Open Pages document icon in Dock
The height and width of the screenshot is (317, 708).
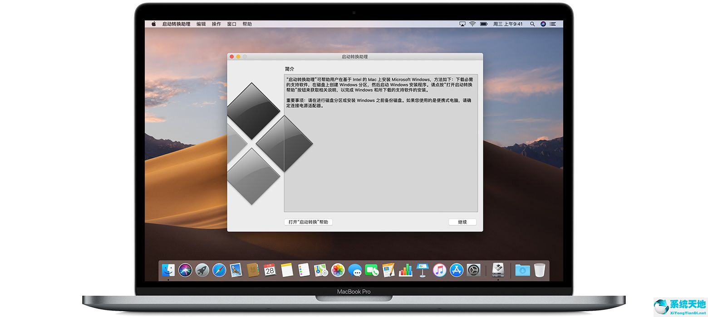pos(388,270)
